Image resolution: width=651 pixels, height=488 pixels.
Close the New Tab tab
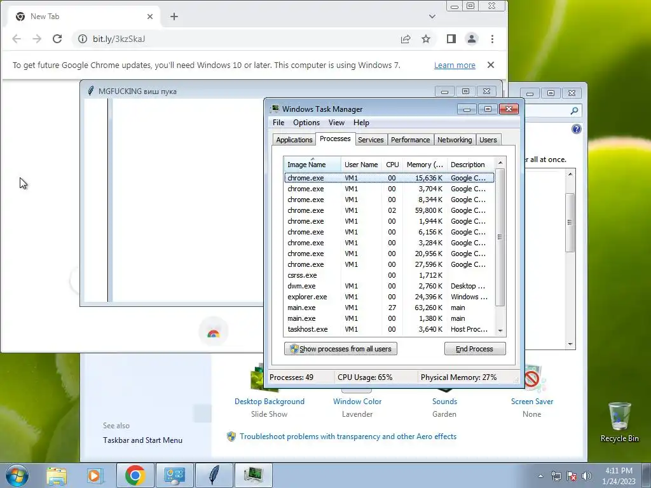(x=150, y=17)
